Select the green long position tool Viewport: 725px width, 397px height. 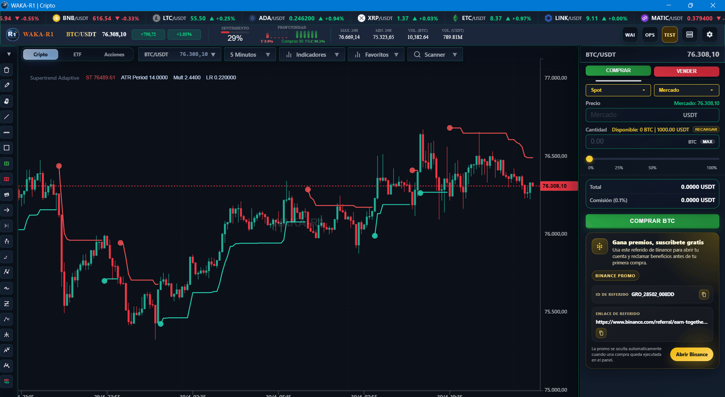(x=6, y=164)
